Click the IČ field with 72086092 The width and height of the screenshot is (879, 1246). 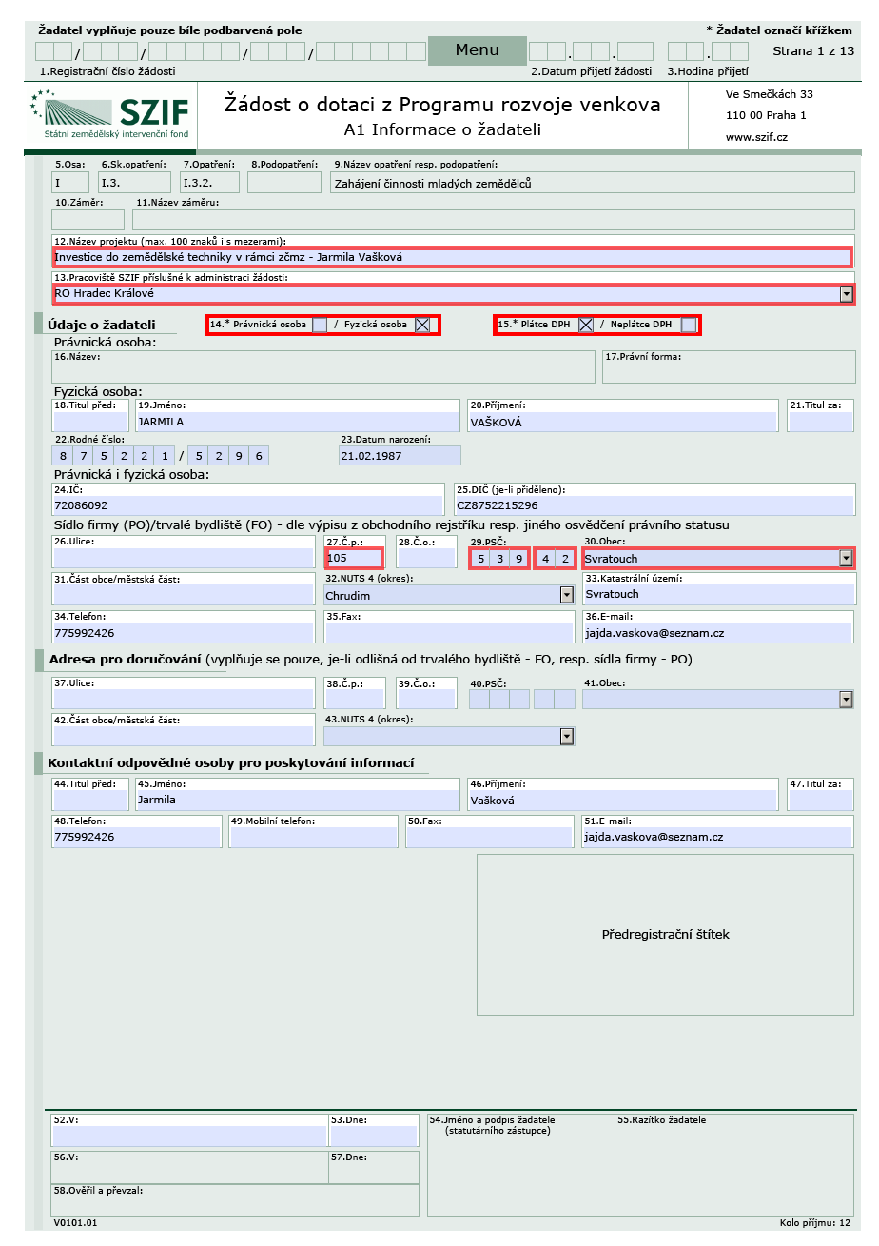(248, 505)
